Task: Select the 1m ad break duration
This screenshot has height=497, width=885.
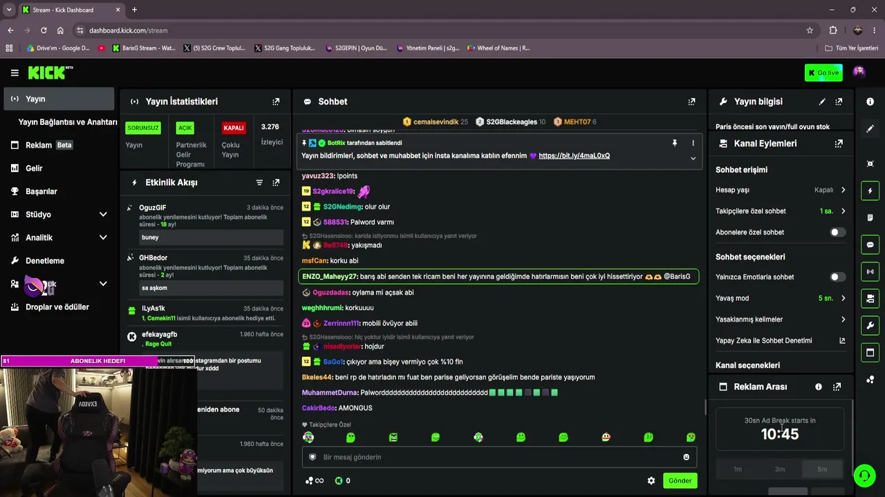Action: pos(738,469)
